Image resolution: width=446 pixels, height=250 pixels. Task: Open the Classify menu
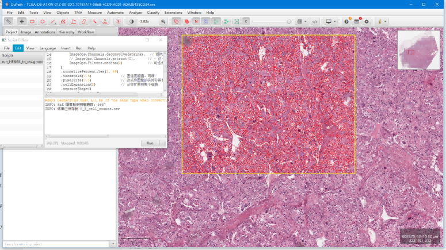click(153, 13)
